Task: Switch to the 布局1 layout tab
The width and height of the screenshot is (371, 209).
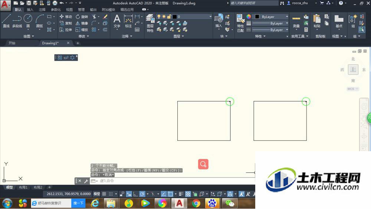Action: coord(23,187)
